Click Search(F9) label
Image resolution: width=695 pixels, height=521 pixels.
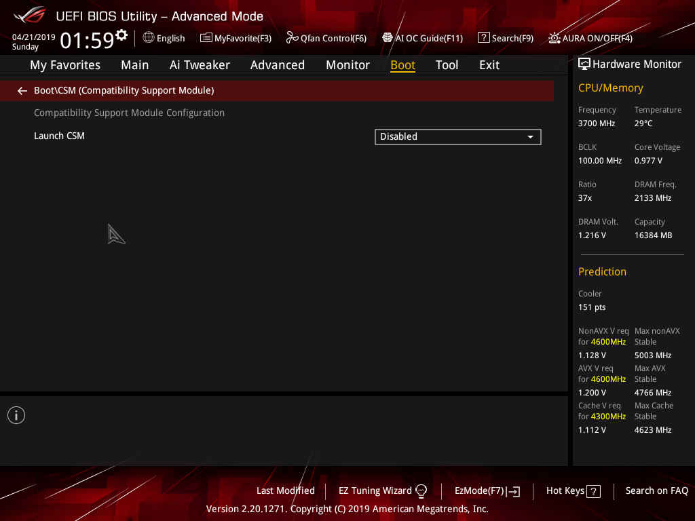click(x=512, y=38)
